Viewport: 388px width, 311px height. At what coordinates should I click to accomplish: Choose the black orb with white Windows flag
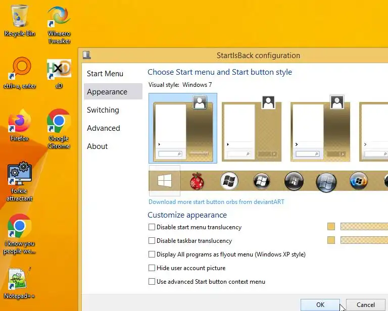[262, 181]
